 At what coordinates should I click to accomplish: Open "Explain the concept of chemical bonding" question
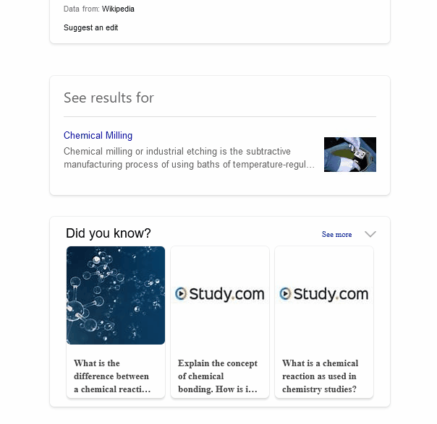click(218, 376)
